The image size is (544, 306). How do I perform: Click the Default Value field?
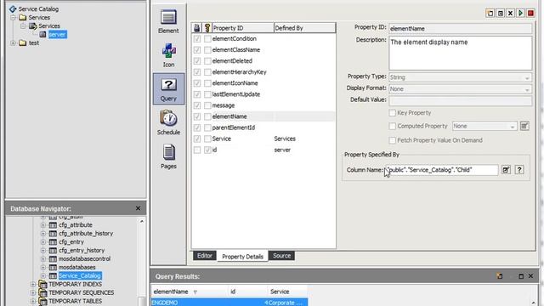460,100
